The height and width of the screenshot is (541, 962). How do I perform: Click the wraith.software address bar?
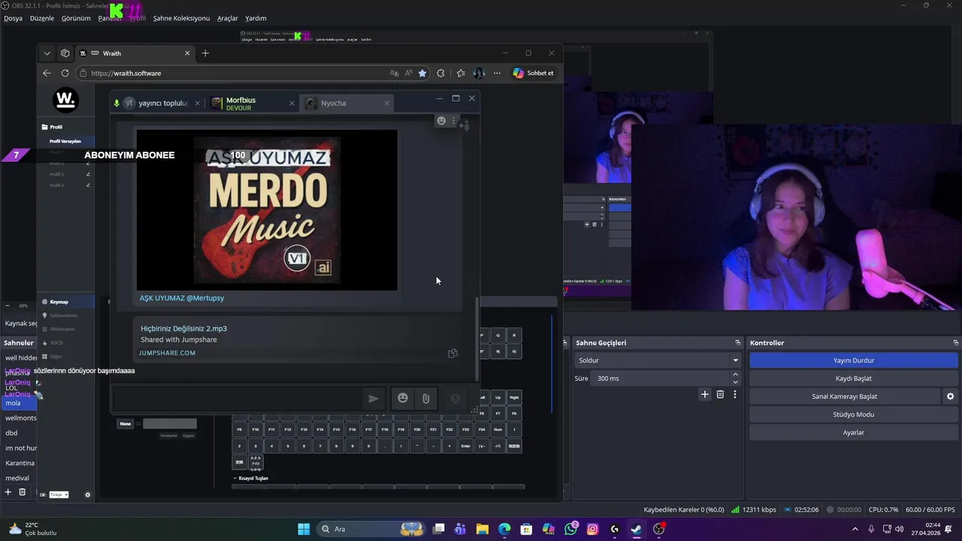(233, 73)
